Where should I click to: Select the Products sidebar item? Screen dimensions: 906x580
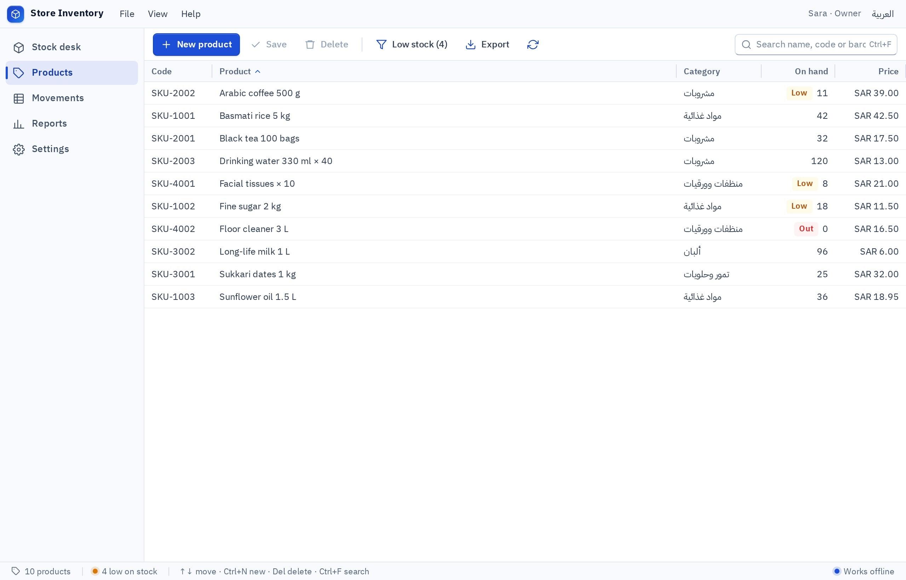[71, 73]
